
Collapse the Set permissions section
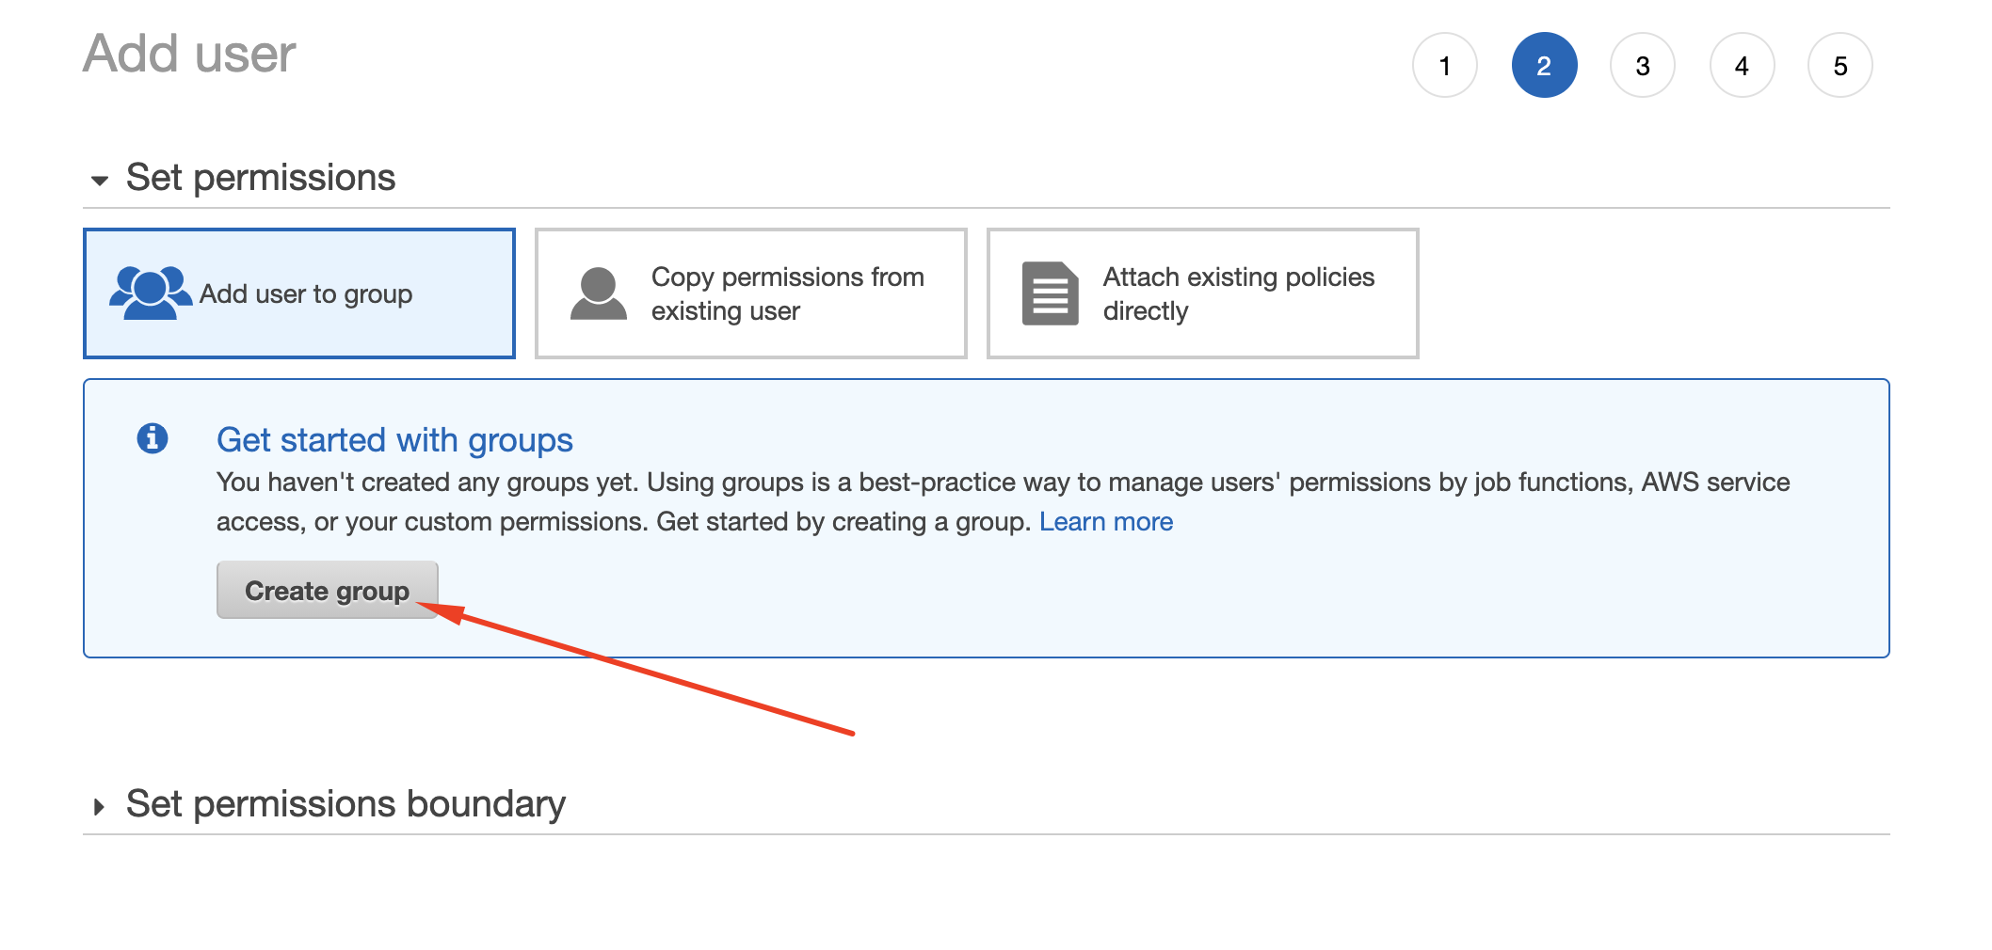(99, 179)
